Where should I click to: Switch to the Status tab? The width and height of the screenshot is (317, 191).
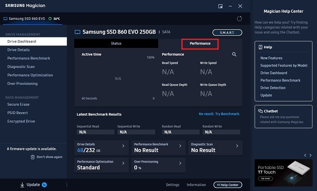[116, 43]
